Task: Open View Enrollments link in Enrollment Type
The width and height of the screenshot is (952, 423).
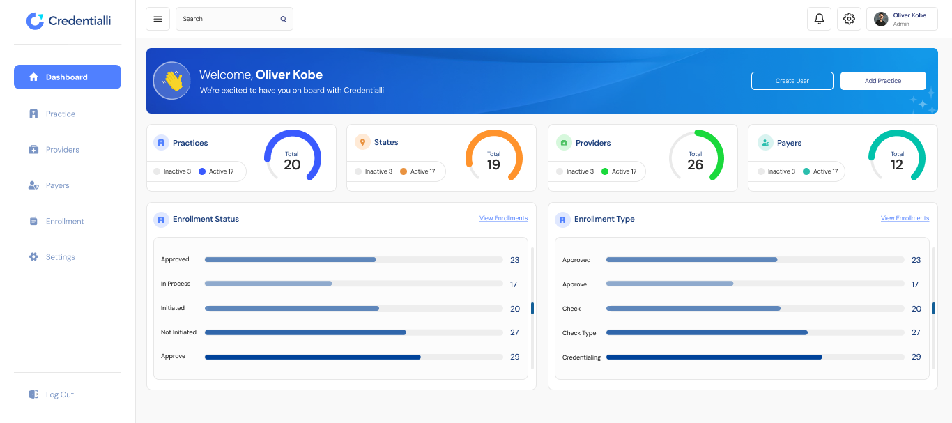Action: (x=905, y=219)
